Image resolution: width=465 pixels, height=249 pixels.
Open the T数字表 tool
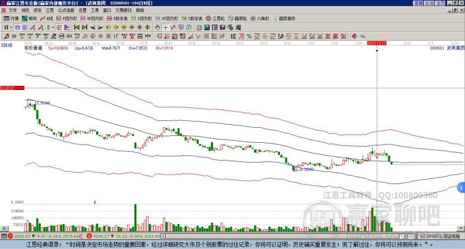(x=192, y=18)
